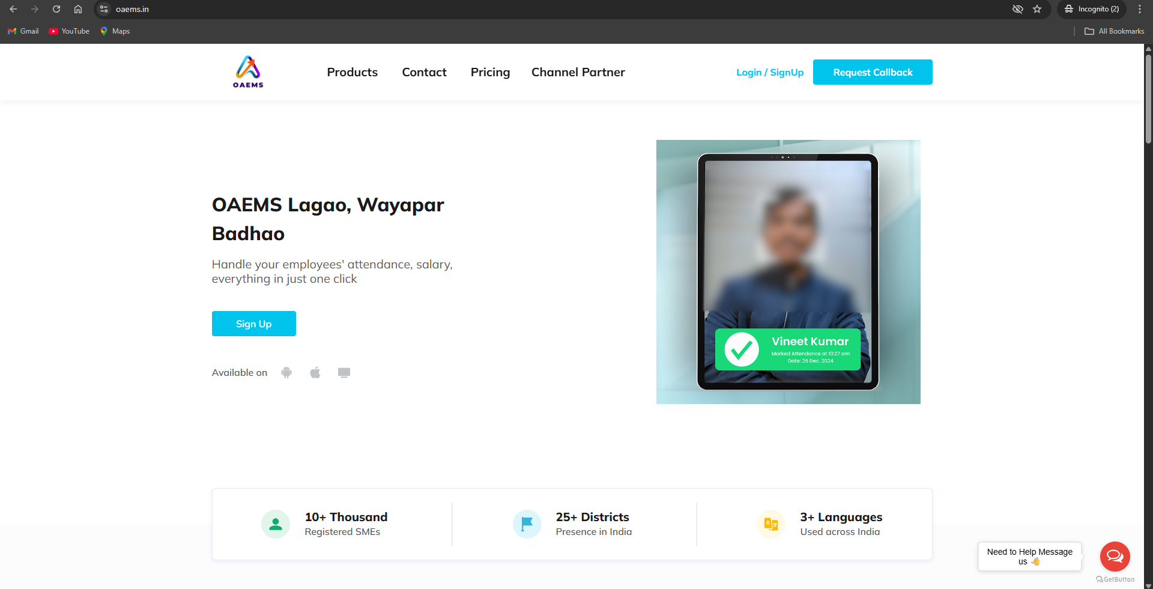Bookmark this page with star icon

point(1037,9)
